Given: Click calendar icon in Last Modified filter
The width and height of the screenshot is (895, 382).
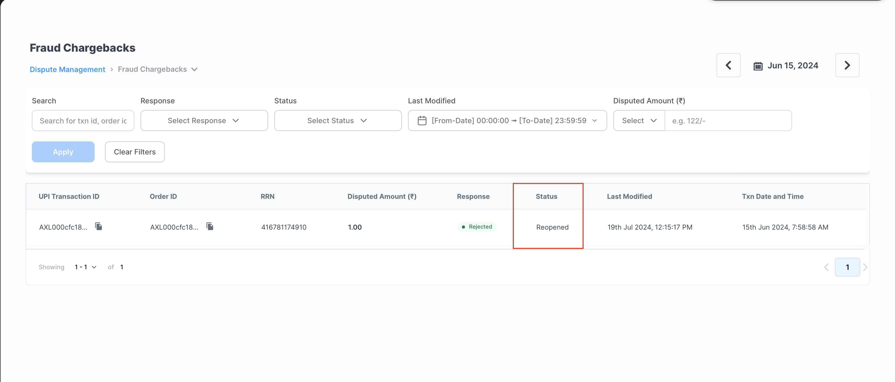Looking at the screenshot, I should (422, 121).
